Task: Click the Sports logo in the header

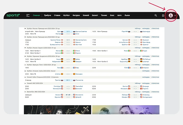Action: tap(13, 15)
